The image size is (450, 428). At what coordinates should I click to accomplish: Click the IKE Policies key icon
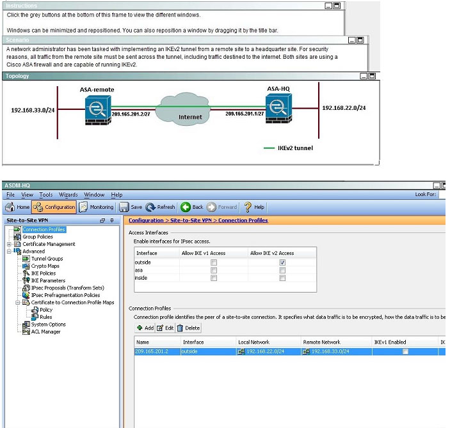[x=26, y=273]
